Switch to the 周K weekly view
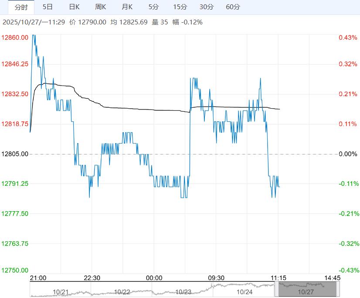Image resolution: width=360 pixels, height=298 pixels. 101,7
